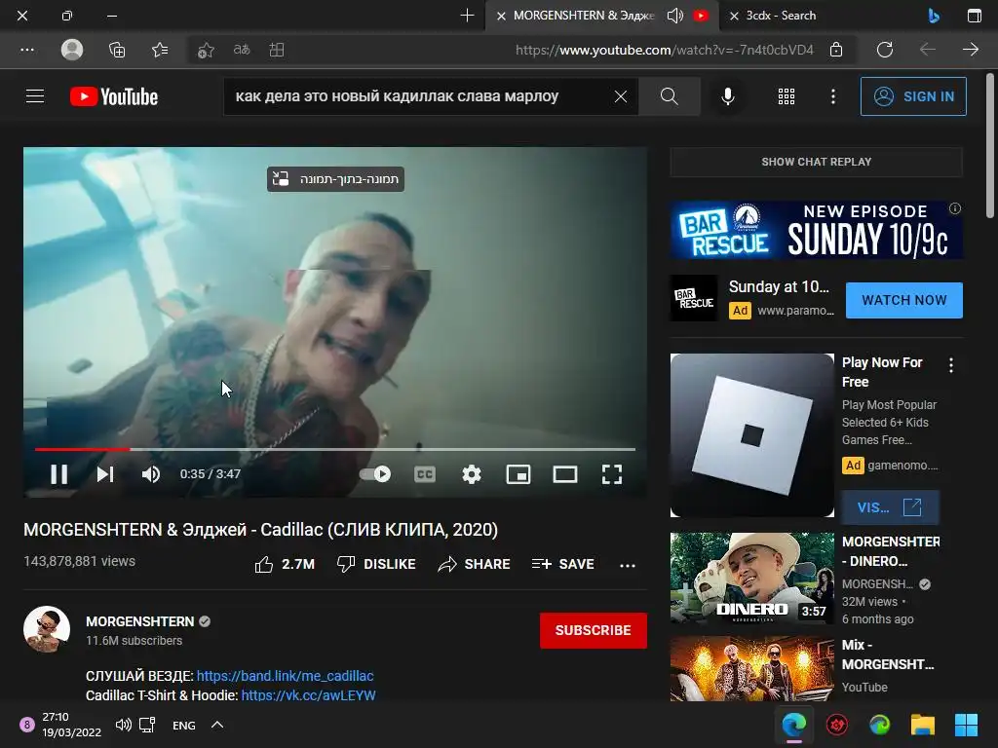Clear the YouTube search query
The height and width of the screenshot is (748, 998).
pyautogui.click(x=621, y=96)
